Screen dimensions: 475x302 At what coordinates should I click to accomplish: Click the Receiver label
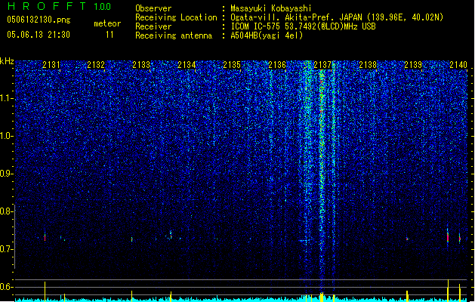(153, 26)
